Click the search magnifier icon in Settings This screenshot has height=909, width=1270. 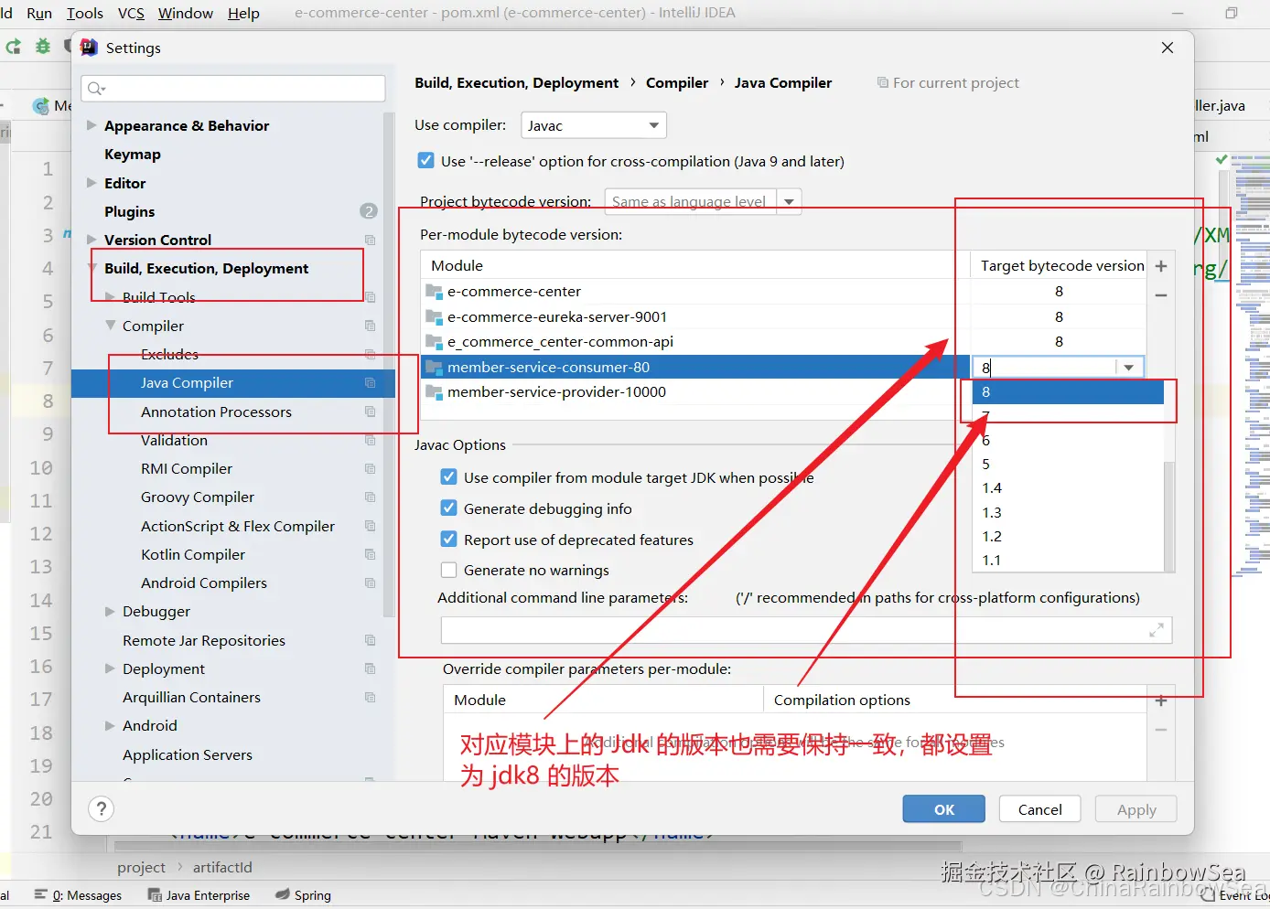(95, 89)
